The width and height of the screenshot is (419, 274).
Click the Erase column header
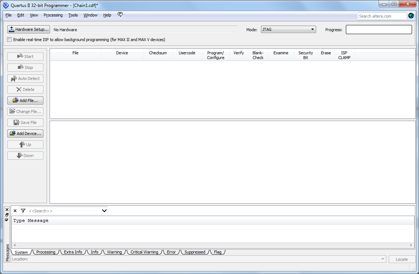(x=326, y=55)
